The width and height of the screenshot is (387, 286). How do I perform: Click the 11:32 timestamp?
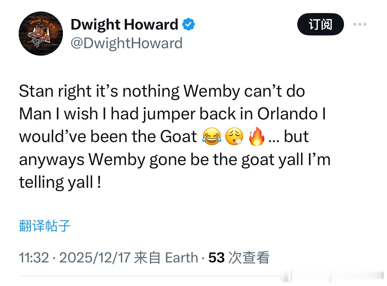click(x=34, y=258)
